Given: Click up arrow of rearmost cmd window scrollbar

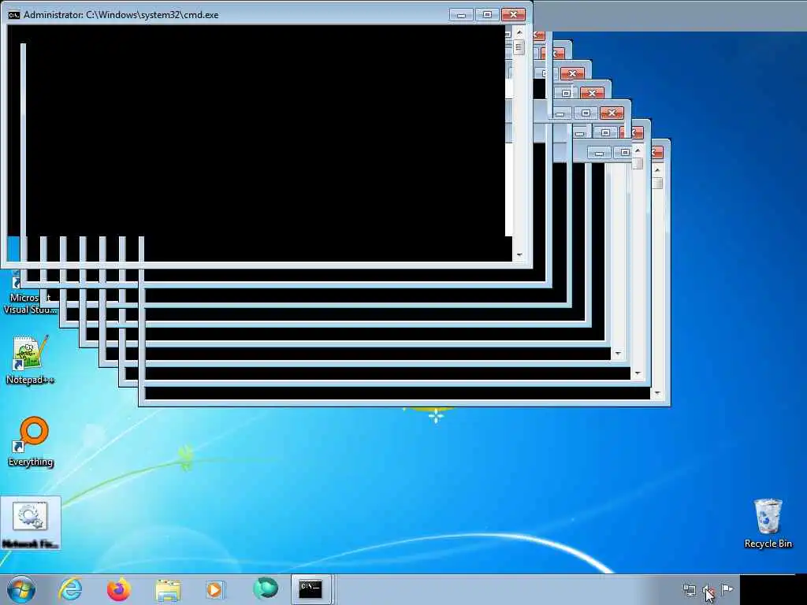Looking at the screenshot, I should point(657,170).
